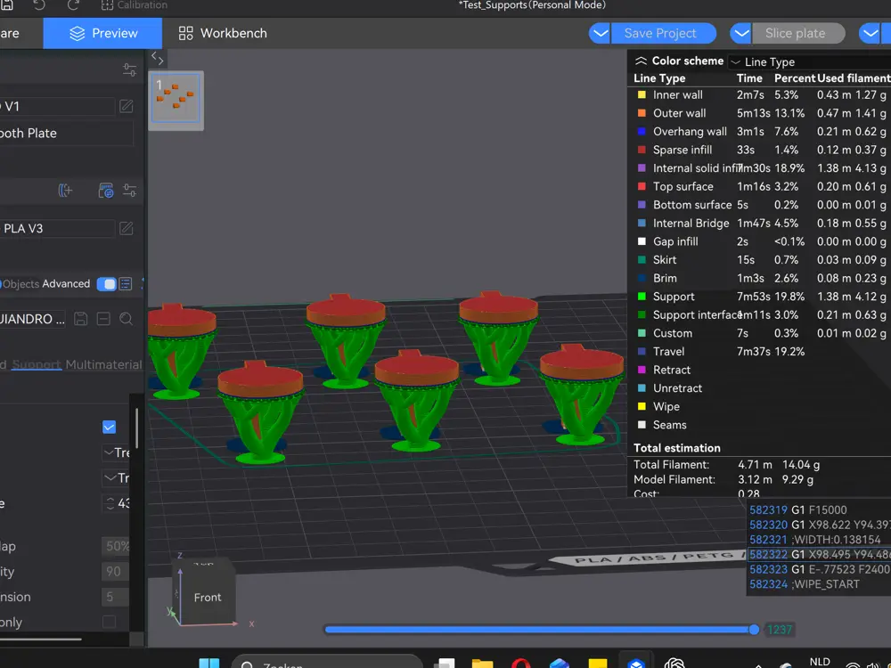
Task: Toggle Skirt visibility row
Action: [759, 259]
